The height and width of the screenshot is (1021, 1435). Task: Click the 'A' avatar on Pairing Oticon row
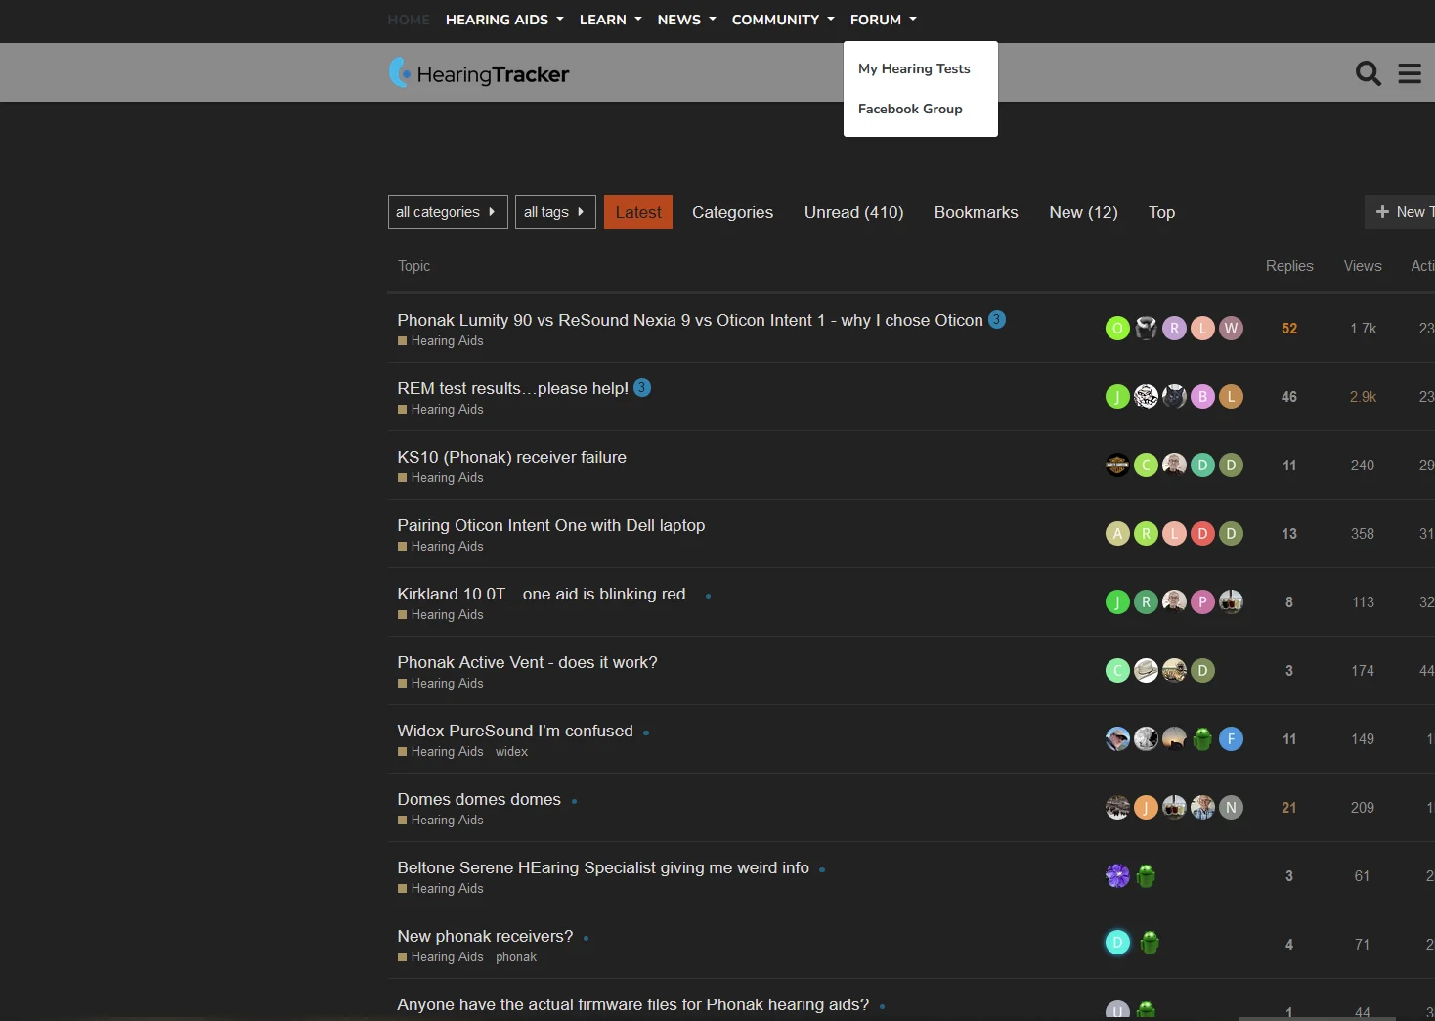pos(1117,534)
